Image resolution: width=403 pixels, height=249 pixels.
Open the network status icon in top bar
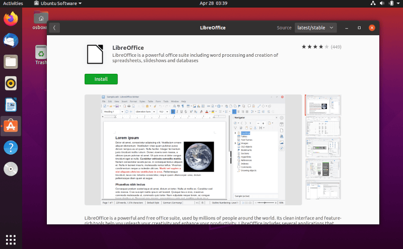[x=373, y=4]
